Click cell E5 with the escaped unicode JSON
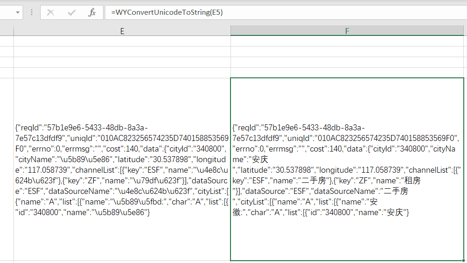 coord(122,169)
